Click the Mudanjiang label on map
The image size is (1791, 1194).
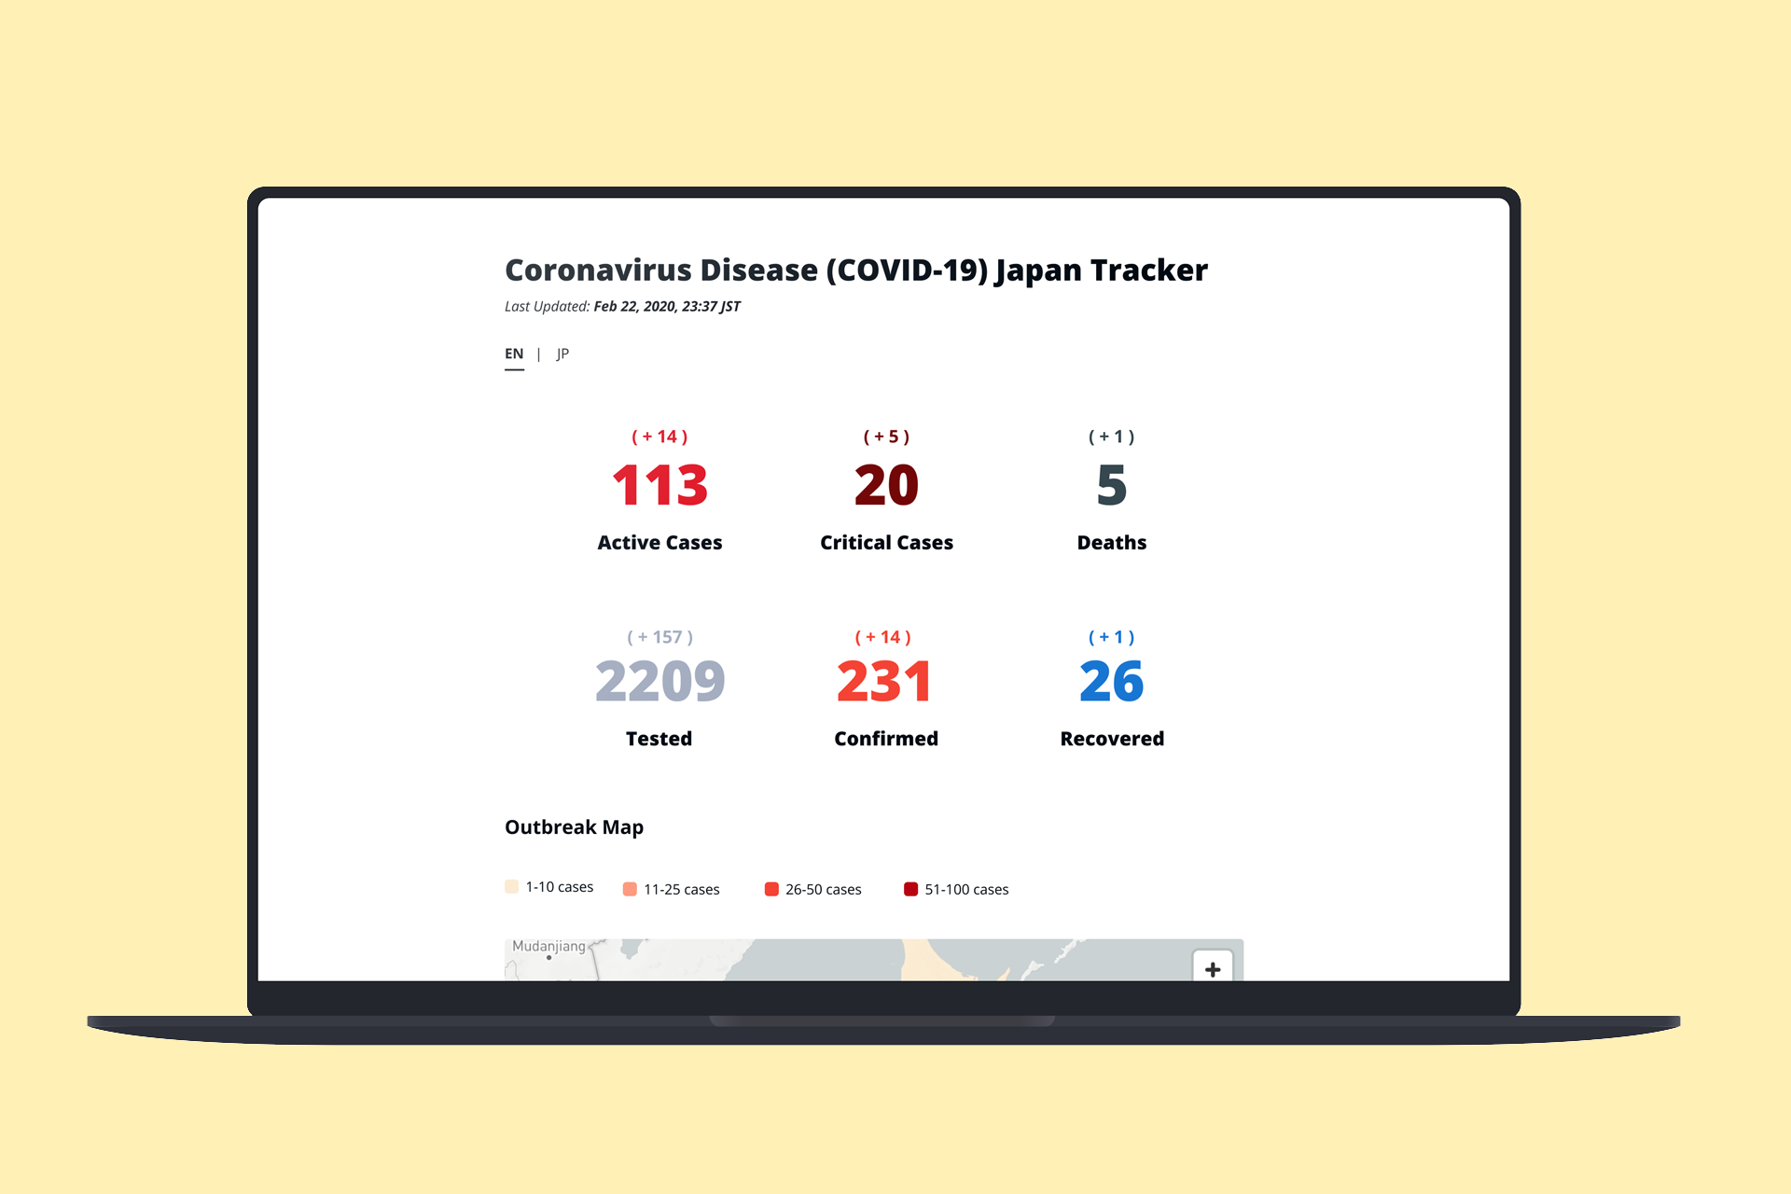pyautogui.click(x=548, y=946)
